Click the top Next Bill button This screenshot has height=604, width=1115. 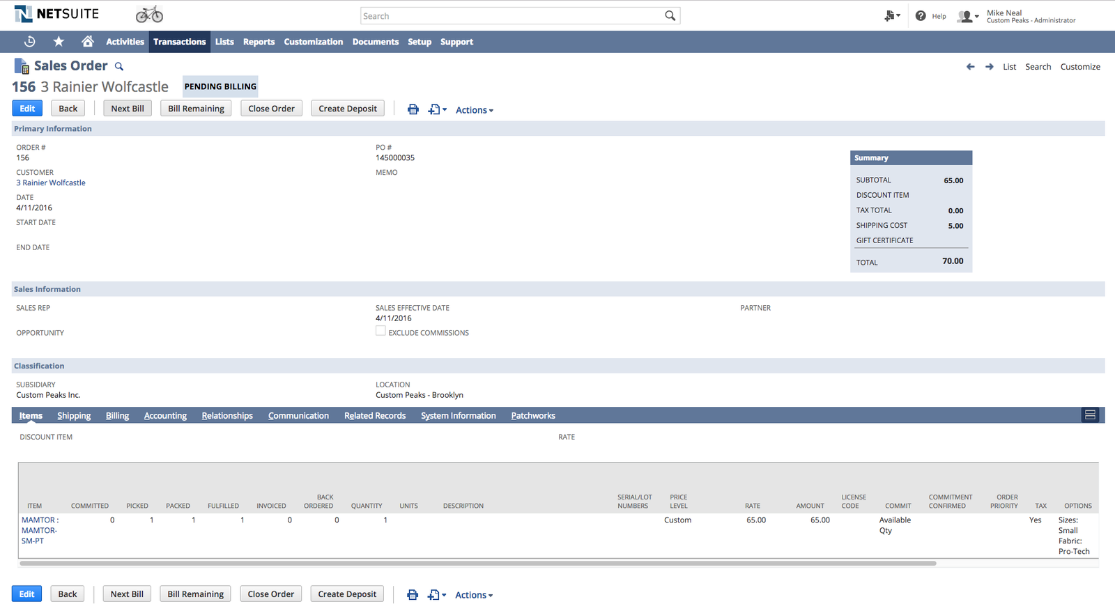coord(128,109)
